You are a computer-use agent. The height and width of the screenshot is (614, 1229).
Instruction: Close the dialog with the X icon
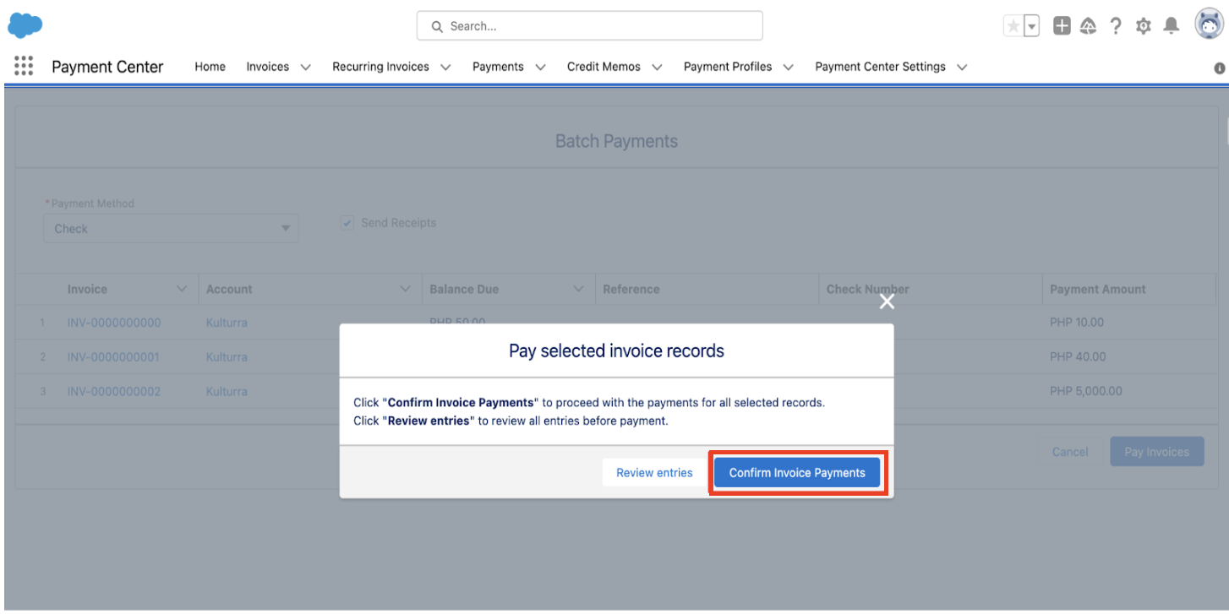pos(887,302)
